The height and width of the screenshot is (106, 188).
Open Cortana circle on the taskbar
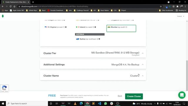[x=51, y=103]
